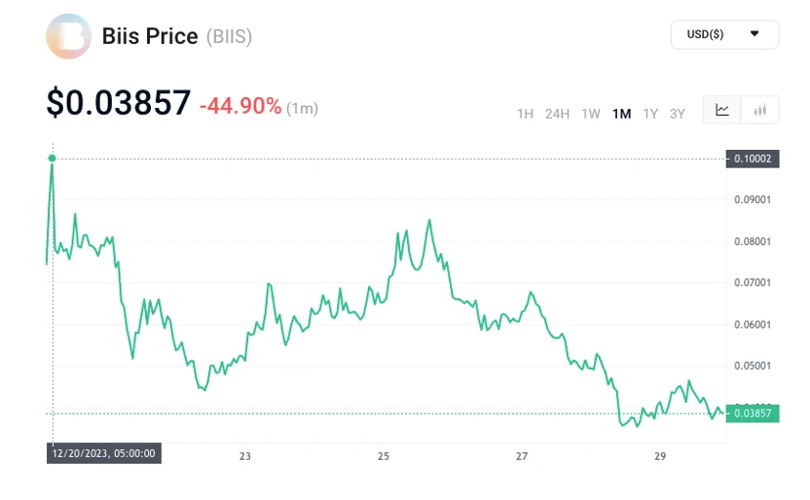Switch to line chart view
Viewport: 810px width, 500px height.
click(x=722, y=111)
